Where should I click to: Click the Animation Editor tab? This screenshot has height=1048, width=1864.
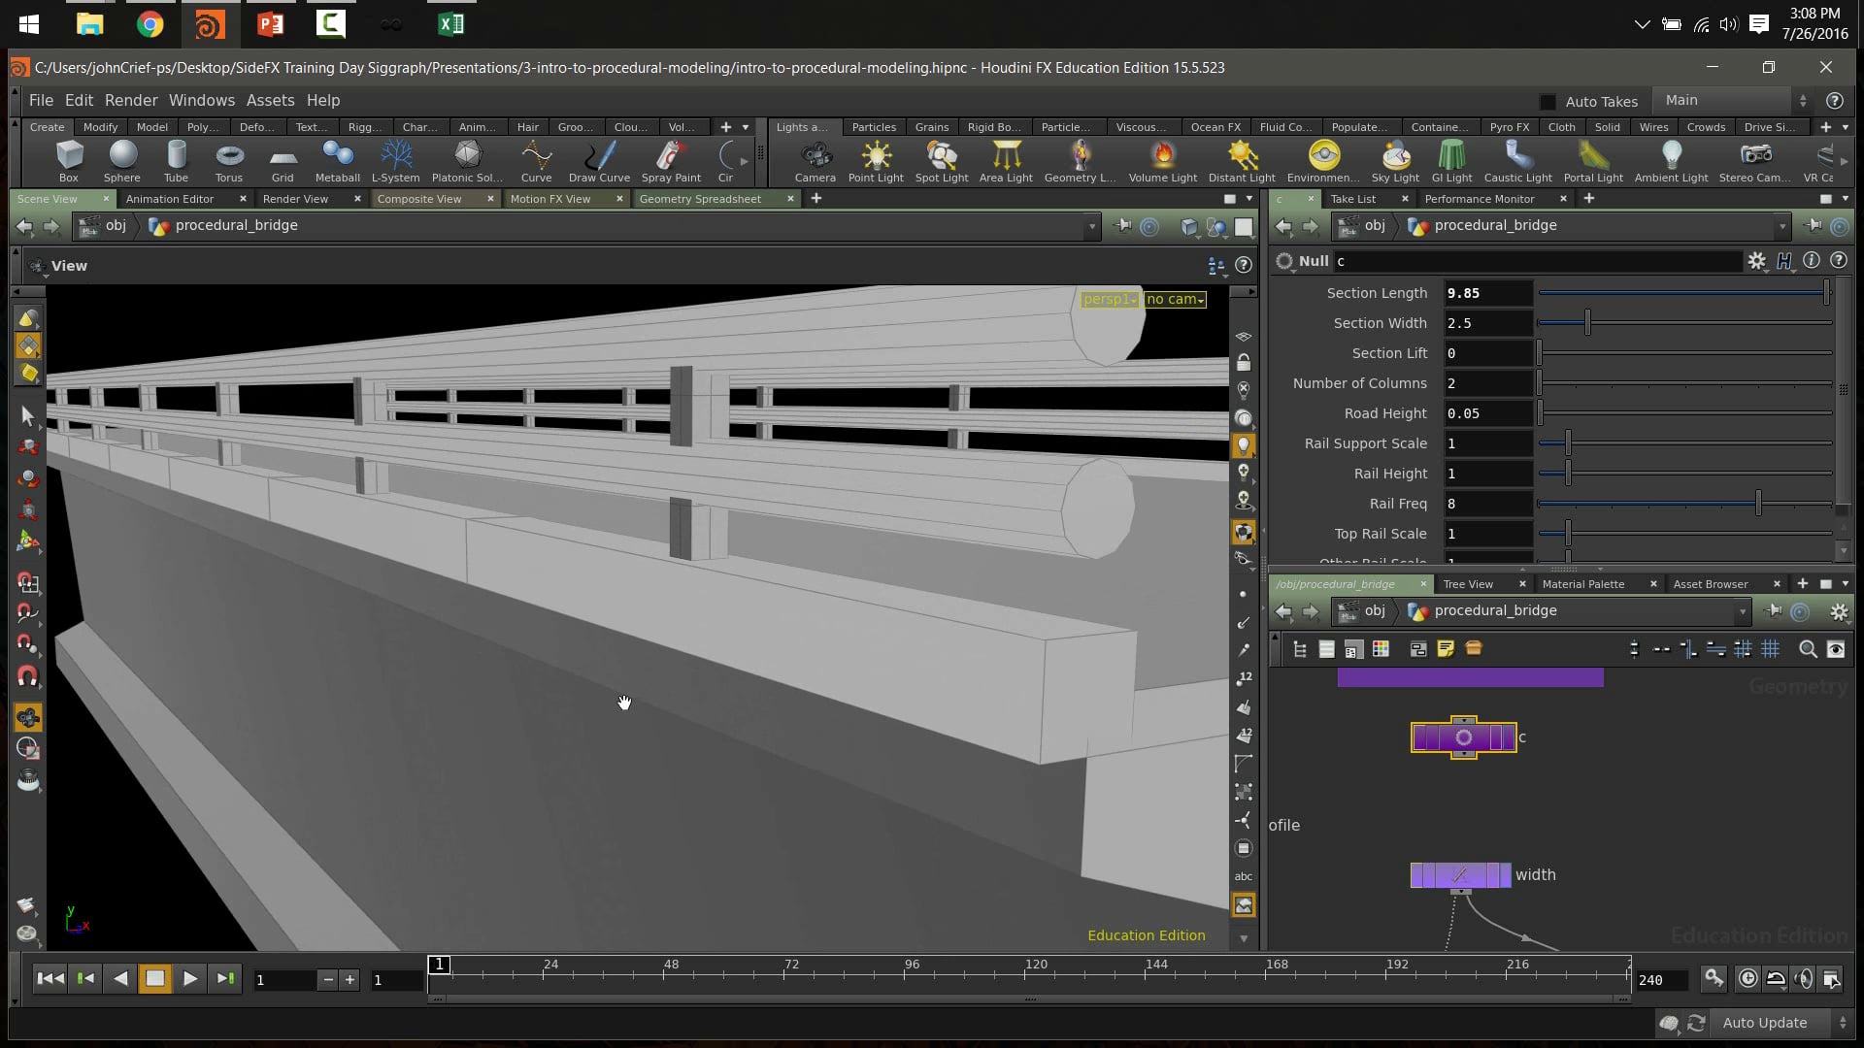click(x=170, y=200)
